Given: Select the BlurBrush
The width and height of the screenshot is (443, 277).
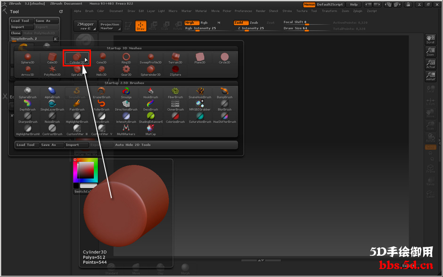Looking at the screenshot, I should 225,106.
